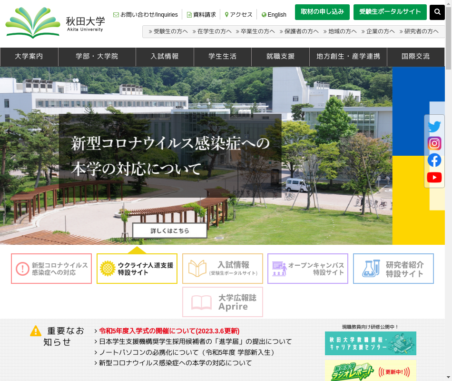Switch language via the English link

[274, 15]
